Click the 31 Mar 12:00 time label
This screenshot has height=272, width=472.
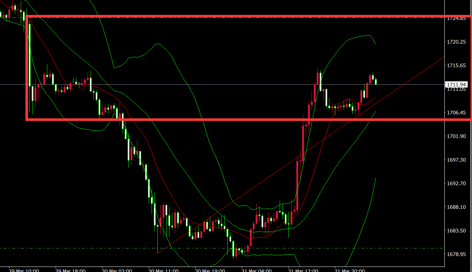point(303,270)
